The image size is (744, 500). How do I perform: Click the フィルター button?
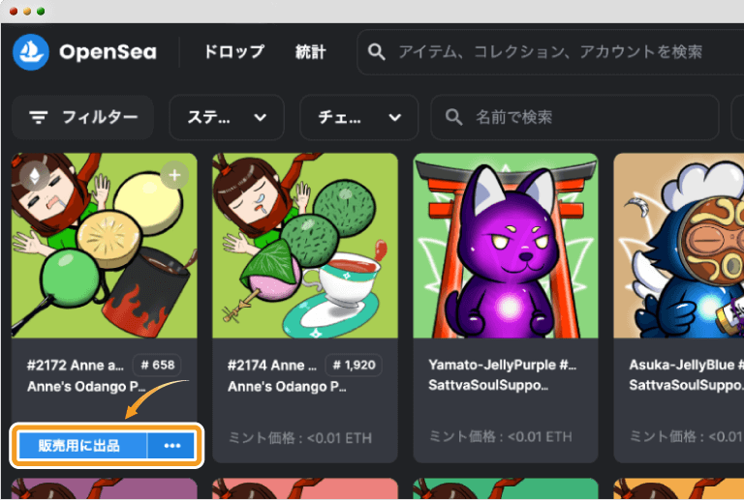coord(82,117)
